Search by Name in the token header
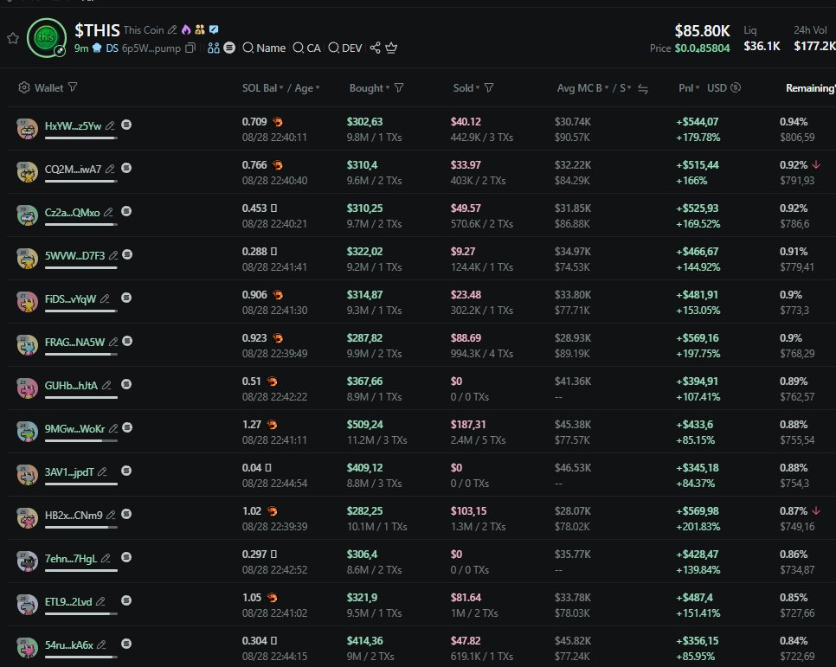 263,48
